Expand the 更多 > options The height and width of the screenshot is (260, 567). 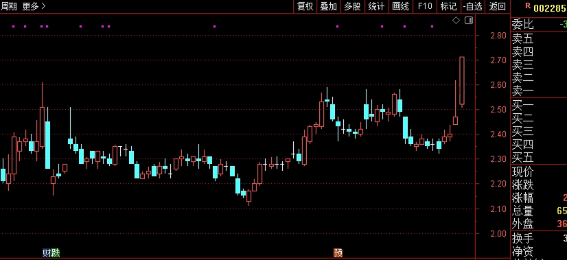click(34, 6)
